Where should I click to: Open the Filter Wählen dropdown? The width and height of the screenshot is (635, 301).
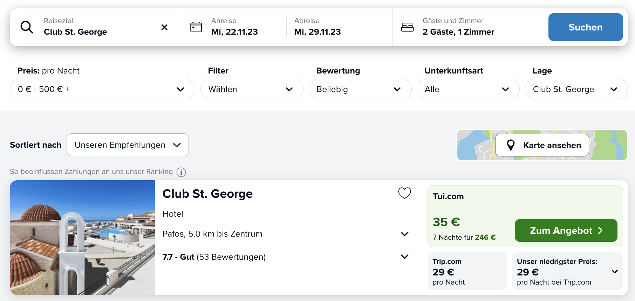coord(252,89)
